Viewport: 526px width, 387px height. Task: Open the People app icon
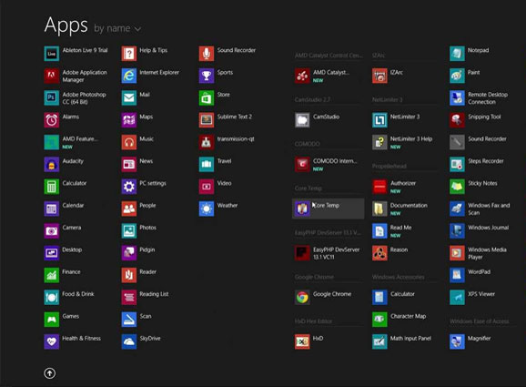(x=129, y=209)
